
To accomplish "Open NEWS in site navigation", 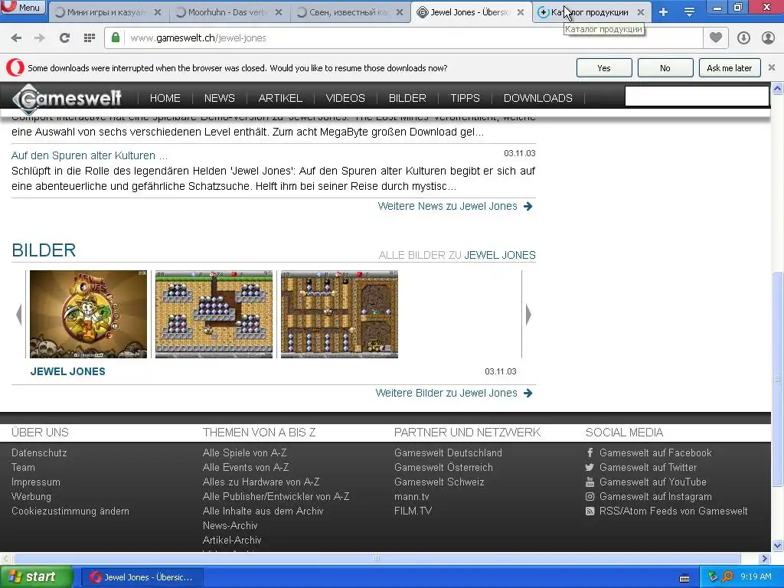I will click(220, 98).
